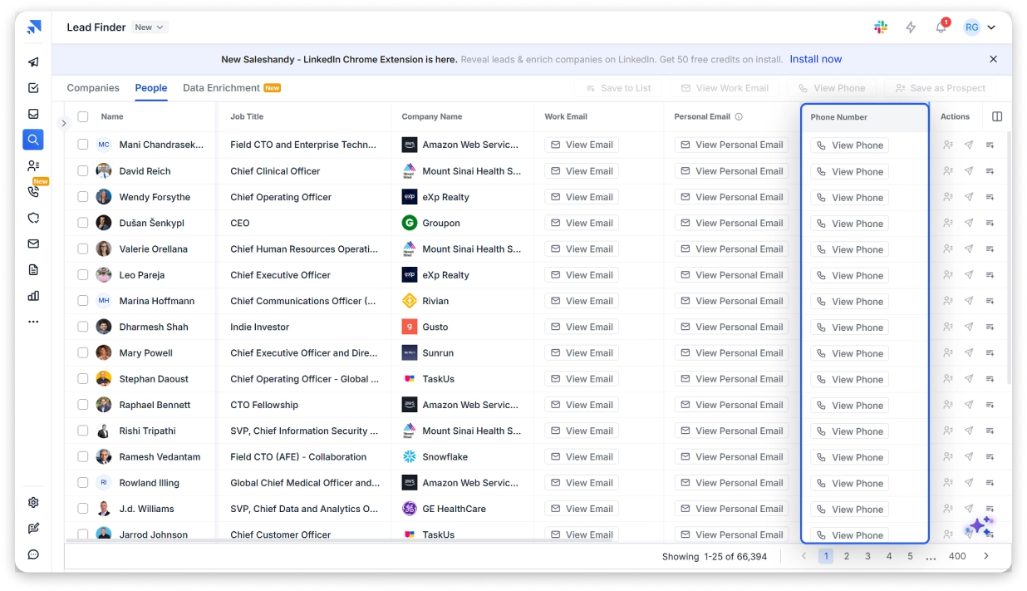Select the checkbox for Dušan Šenkypl

(83, 223)
